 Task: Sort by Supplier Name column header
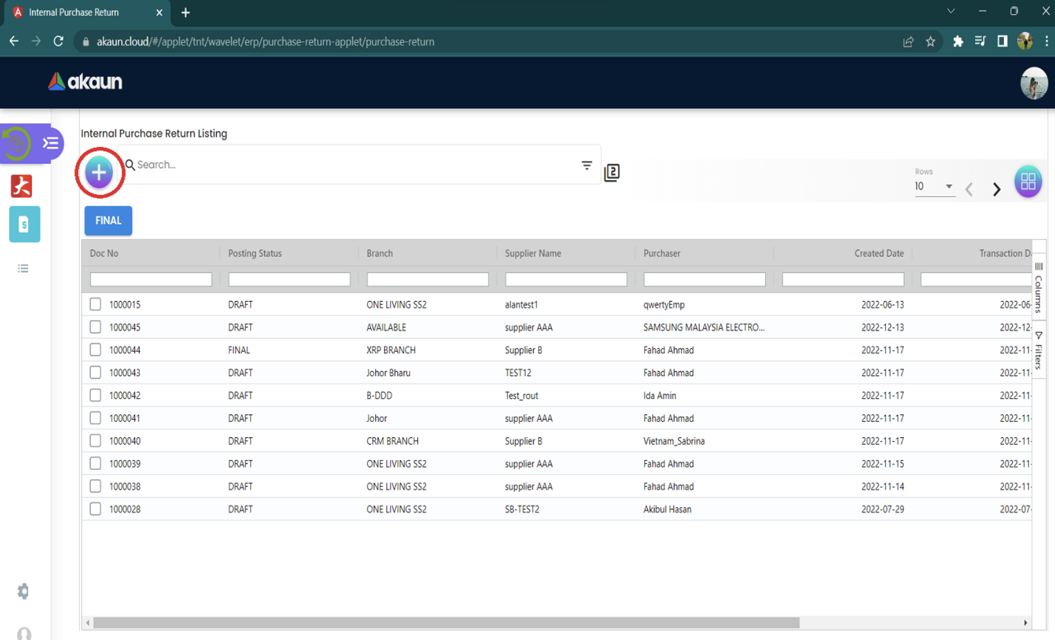coord(532,253)
